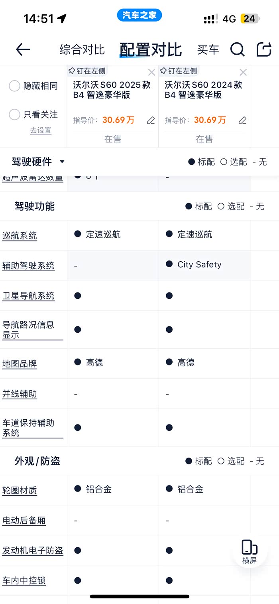This screenshot has width=279, height=604.
Task: Switch to the 综合对比 tab
Action: coord(82,49)
